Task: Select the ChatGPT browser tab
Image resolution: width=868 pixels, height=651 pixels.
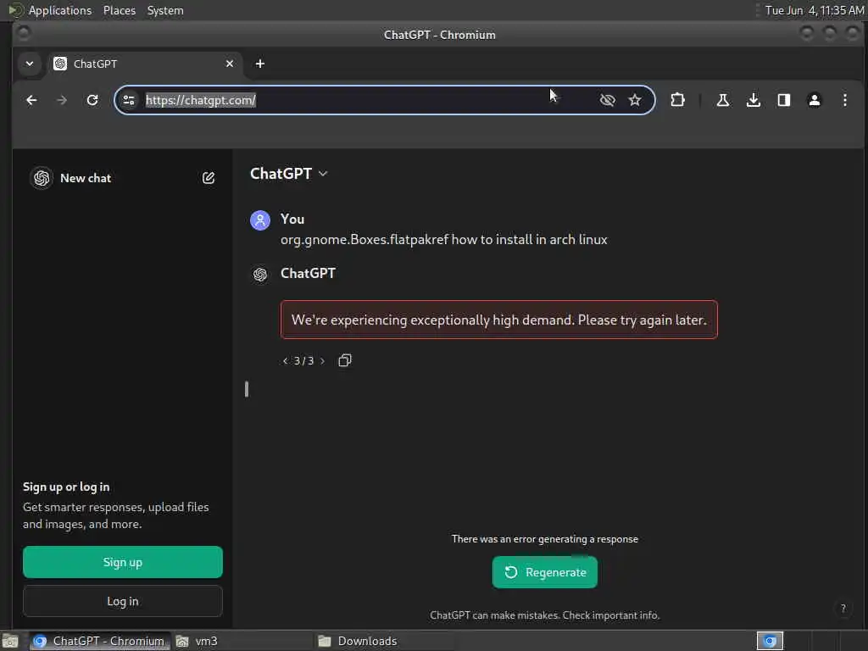Action: 144,64
